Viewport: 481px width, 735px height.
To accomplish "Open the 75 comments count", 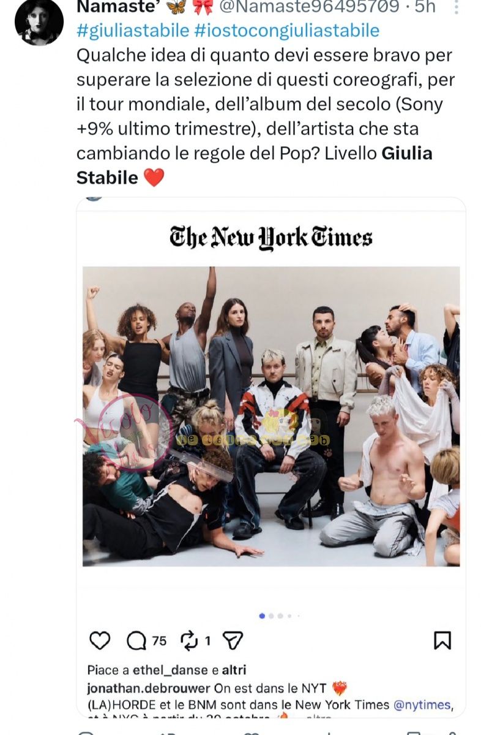I will [159, 641].
